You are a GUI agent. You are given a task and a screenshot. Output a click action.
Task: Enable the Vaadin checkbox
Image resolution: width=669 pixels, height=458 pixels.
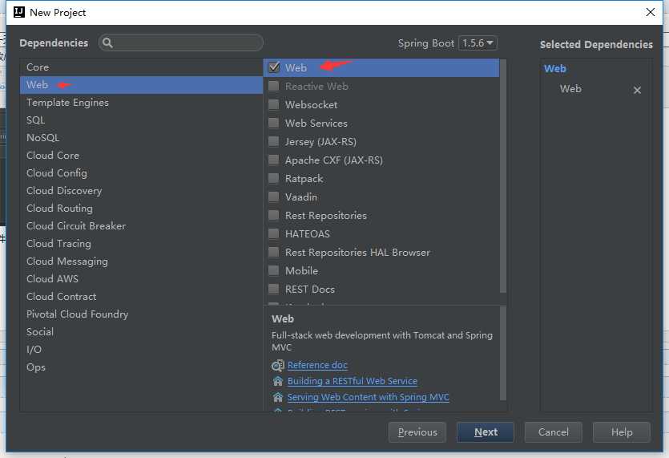pyautogui.click(x=273, y=197)
